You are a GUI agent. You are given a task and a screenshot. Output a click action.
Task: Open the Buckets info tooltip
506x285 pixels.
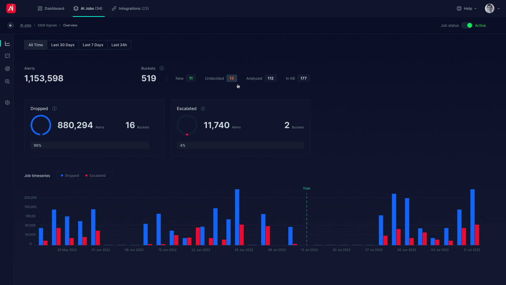click(x=162, y=68)
